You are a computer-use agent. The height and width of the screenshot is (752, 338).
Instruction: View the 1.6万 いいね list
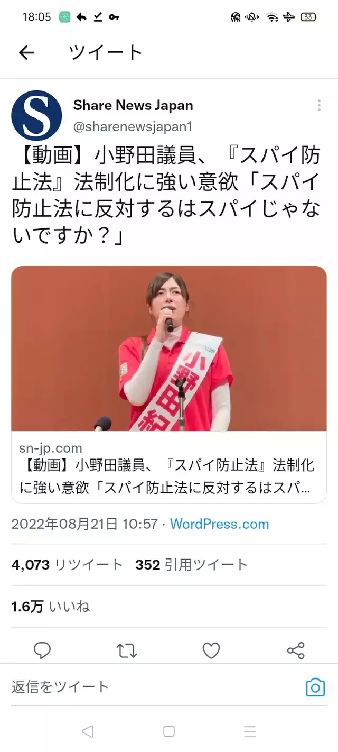pyautogui.click(x=51, y=607)
